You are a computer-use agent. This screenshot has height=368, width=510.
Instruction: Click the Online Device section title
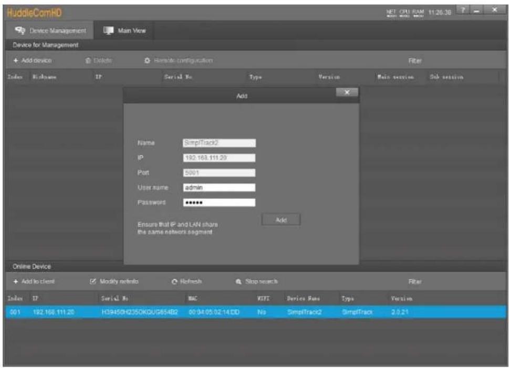[32, 267]
